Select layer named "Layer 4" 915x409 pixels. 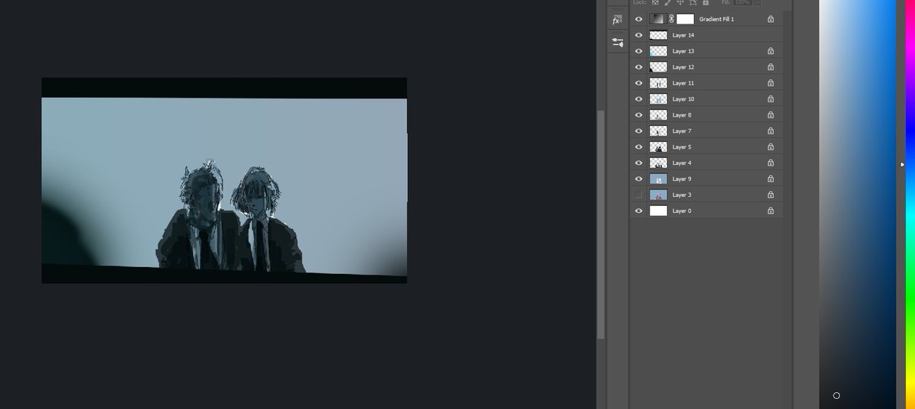coord(682,163)
